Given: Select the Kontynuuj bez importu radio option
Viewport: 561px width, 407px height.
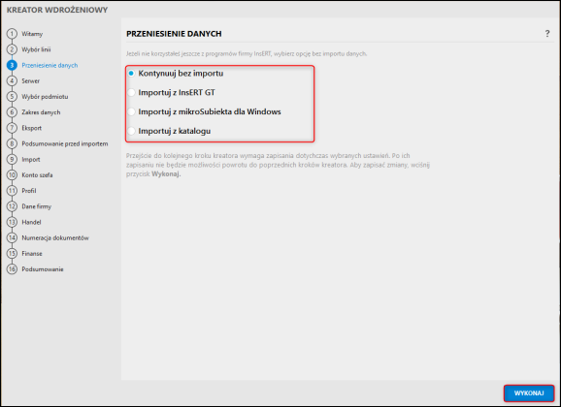Looking at the screenshot, I should (131, 74).
